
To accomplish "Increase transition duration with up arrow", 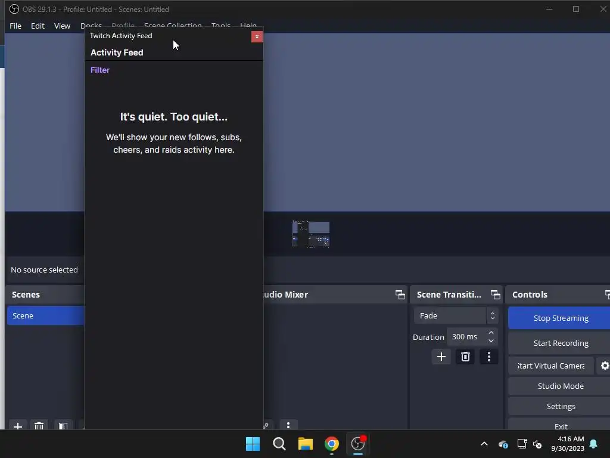I will tap(491, 333).
